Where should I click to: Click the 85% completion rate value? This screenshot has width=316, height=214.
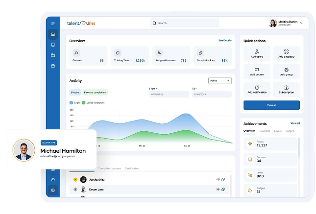pos(224,60)
